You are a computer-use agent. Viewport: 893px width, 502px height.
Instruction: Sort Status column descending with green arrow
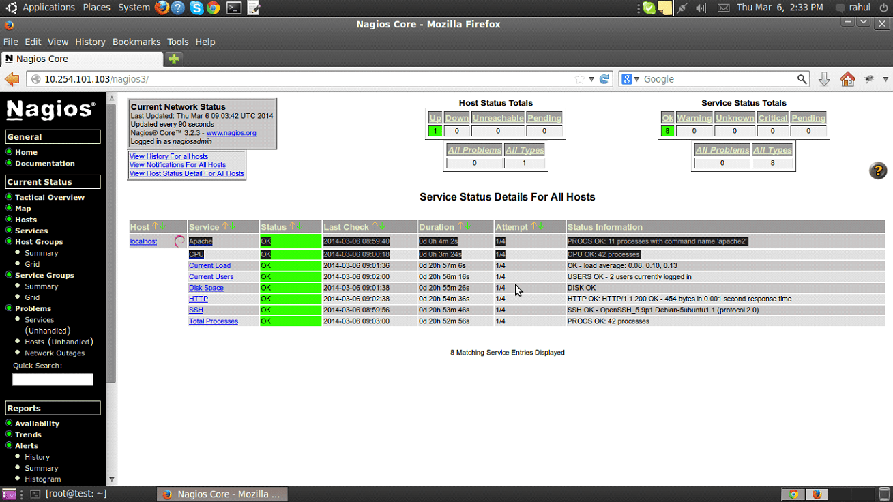point(299,226)
